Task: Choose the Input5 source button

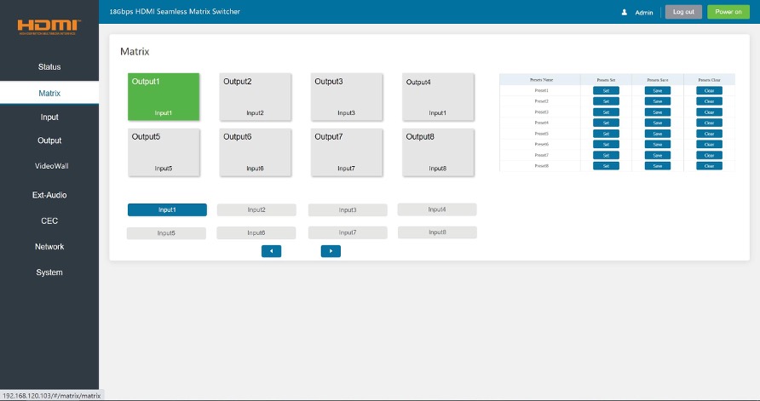Action: tap(166, 233)
